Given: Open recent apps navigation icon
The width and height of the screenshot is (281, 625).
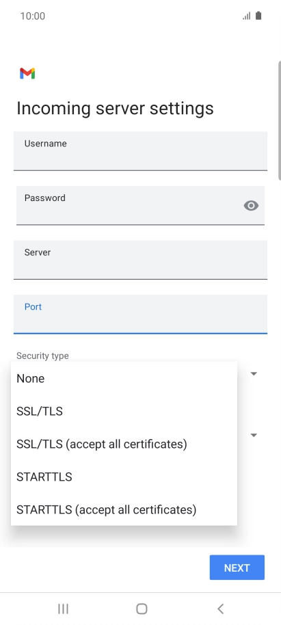Looking at the screenshot, I should coord(63,609).
